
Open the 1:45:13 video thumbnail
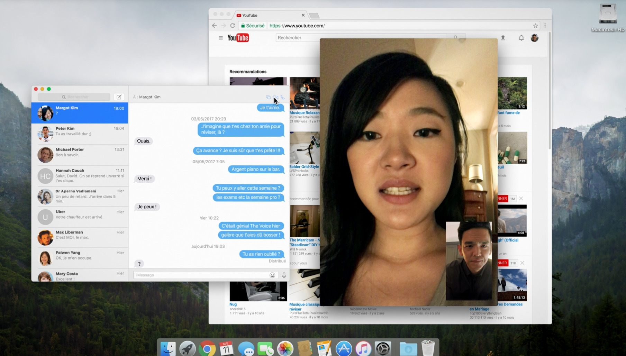click(512, 285)
